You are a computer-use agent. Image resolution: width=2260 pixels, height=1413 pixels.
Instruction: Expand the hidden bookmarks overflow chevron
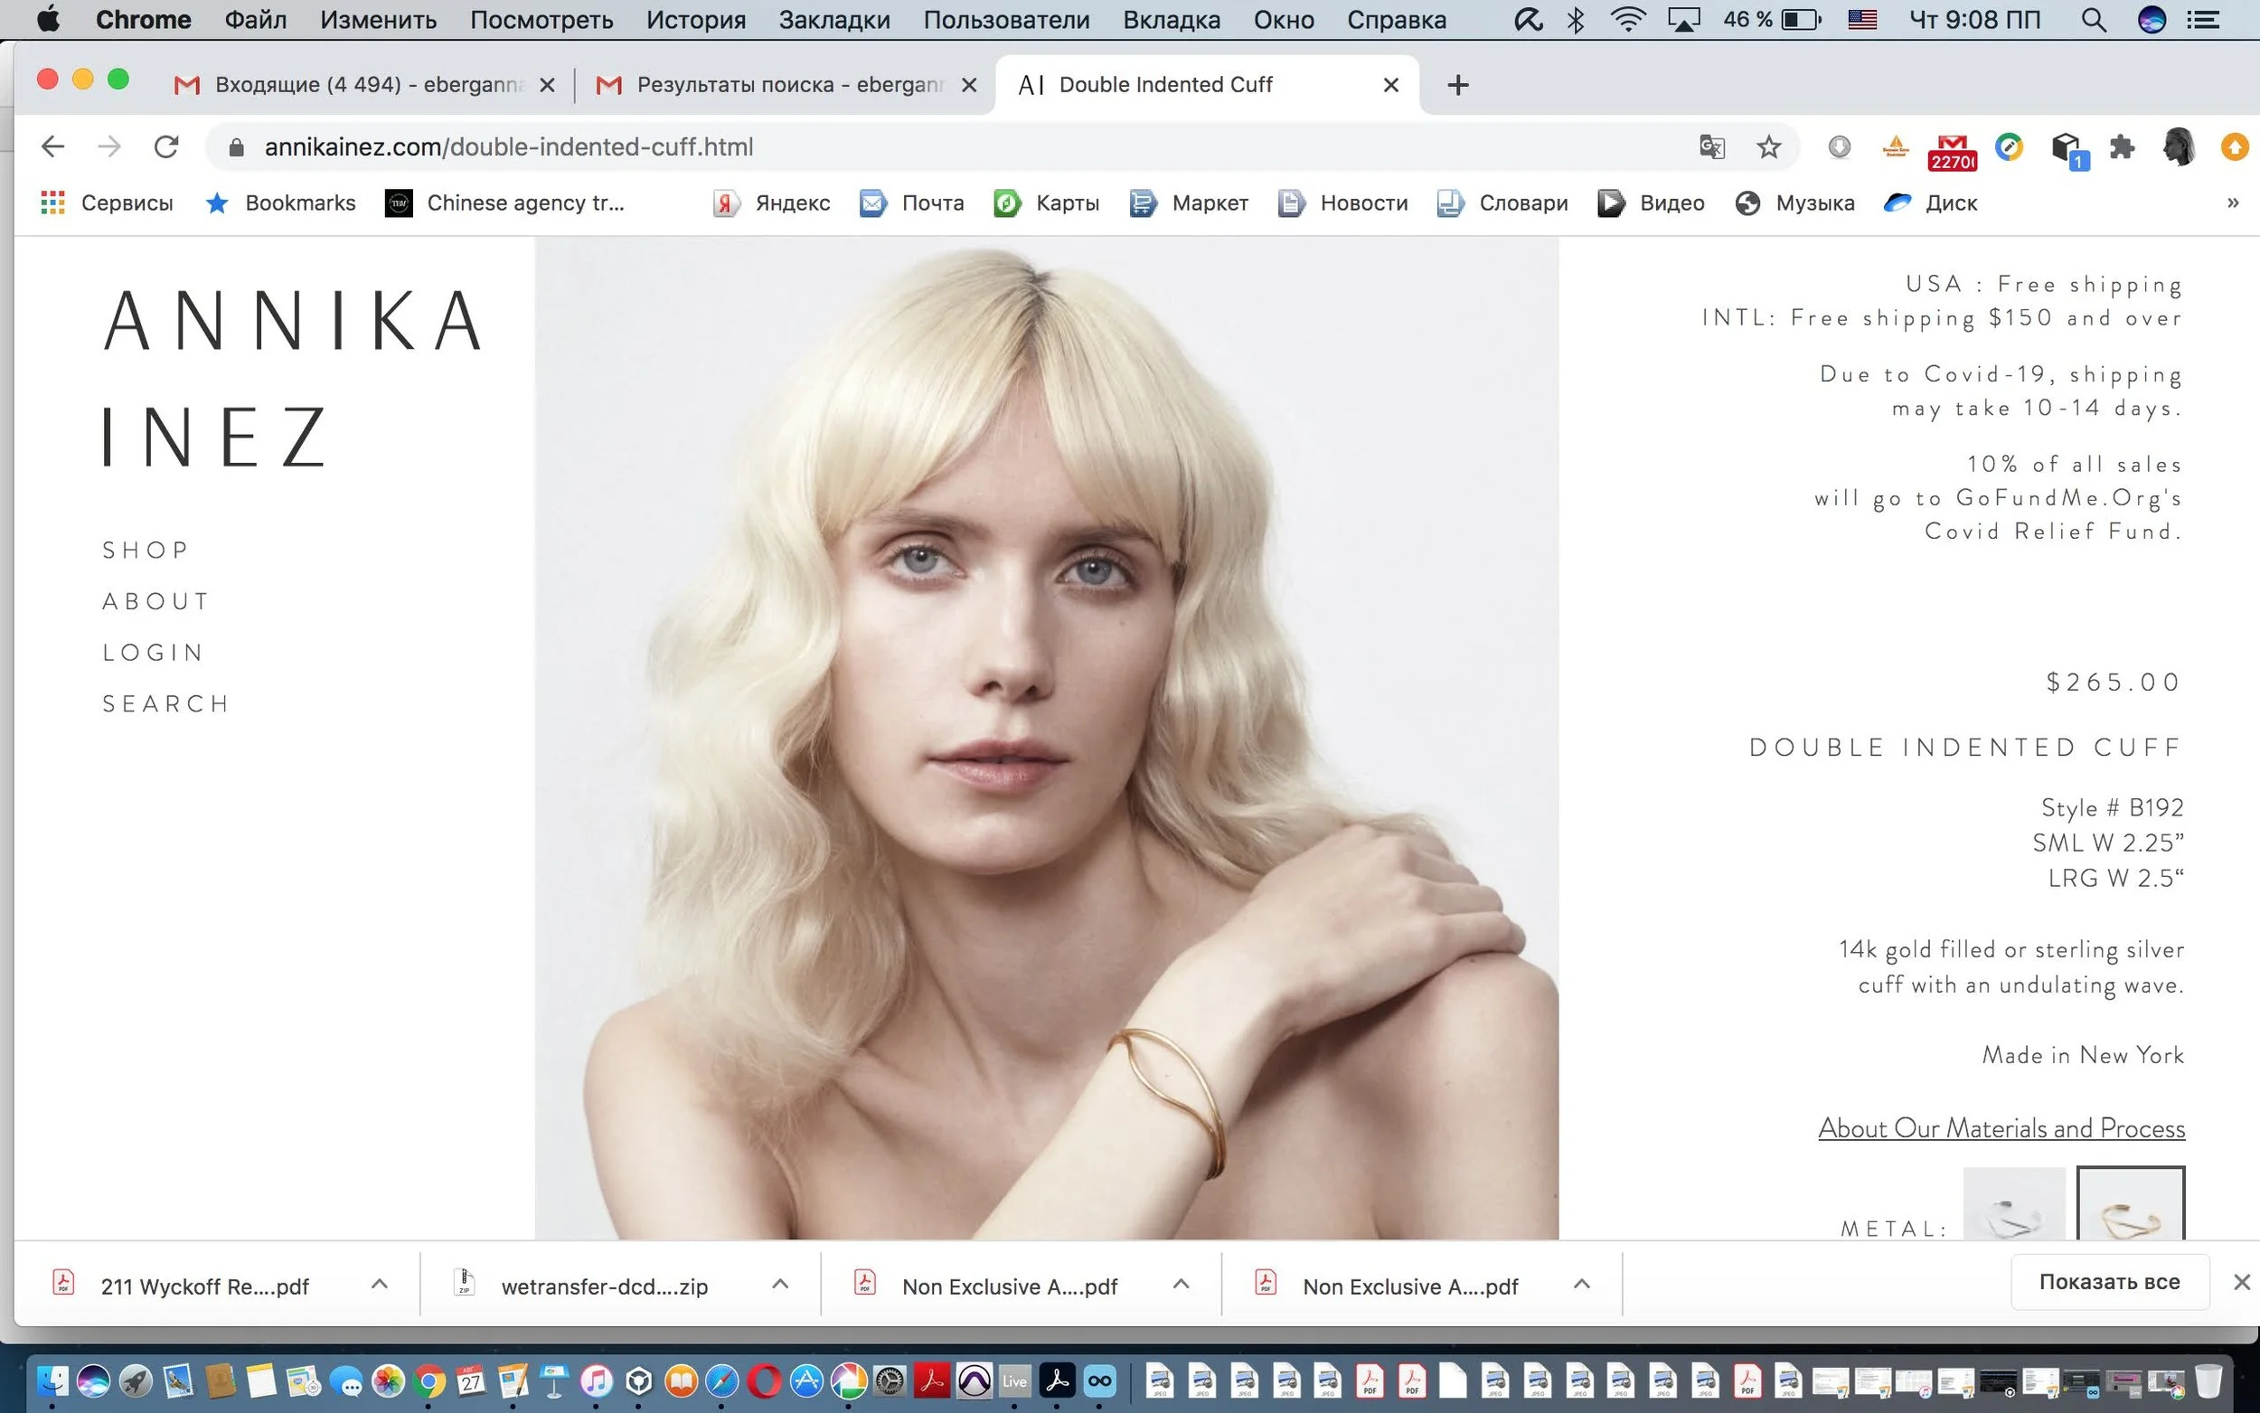coord(2232,203)
